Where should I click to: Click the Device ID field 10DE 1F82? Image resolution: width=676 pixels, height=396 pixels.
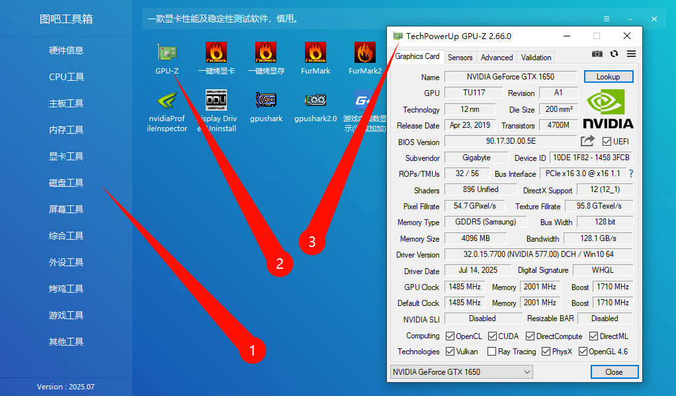(591, 158)
